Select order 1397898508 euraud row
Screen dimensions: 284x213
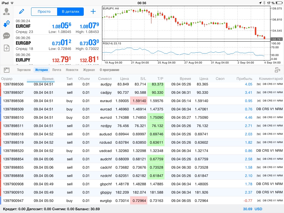pyautogui.click(x=142, y=101)
